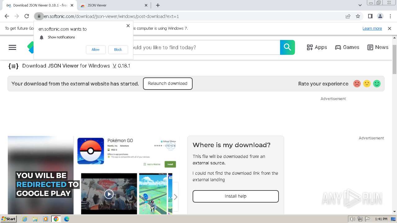Open News section in header

(378, 47)
